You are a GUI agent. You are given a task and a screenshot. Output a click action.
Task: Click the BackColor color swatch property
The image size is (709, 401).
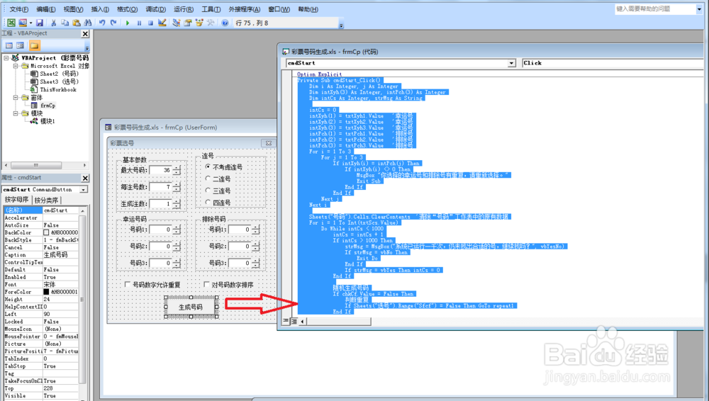coord(46,232)
